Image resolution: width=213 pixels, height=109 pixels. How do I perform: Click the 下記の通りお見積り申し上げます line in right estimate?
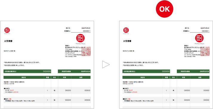point(133,65)
